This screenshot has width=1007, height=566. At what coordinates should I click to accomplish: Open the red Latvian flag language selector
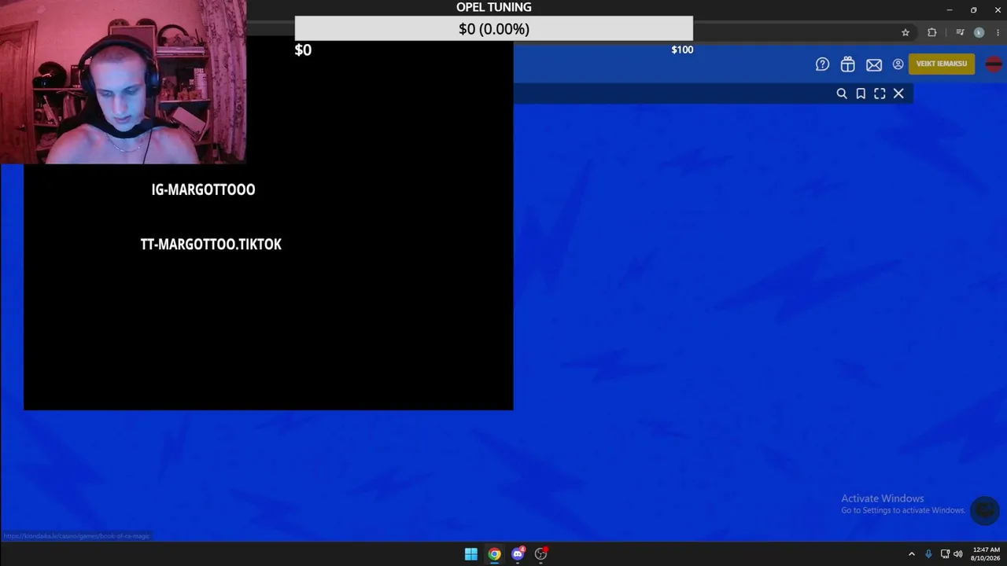[x=994, y=64]
